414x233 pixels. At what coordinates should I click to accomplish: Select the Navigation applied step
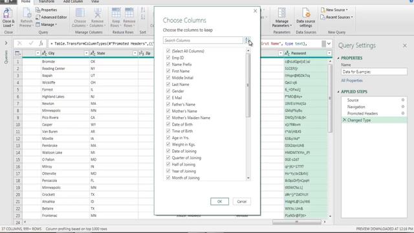[x=356, y=107]
